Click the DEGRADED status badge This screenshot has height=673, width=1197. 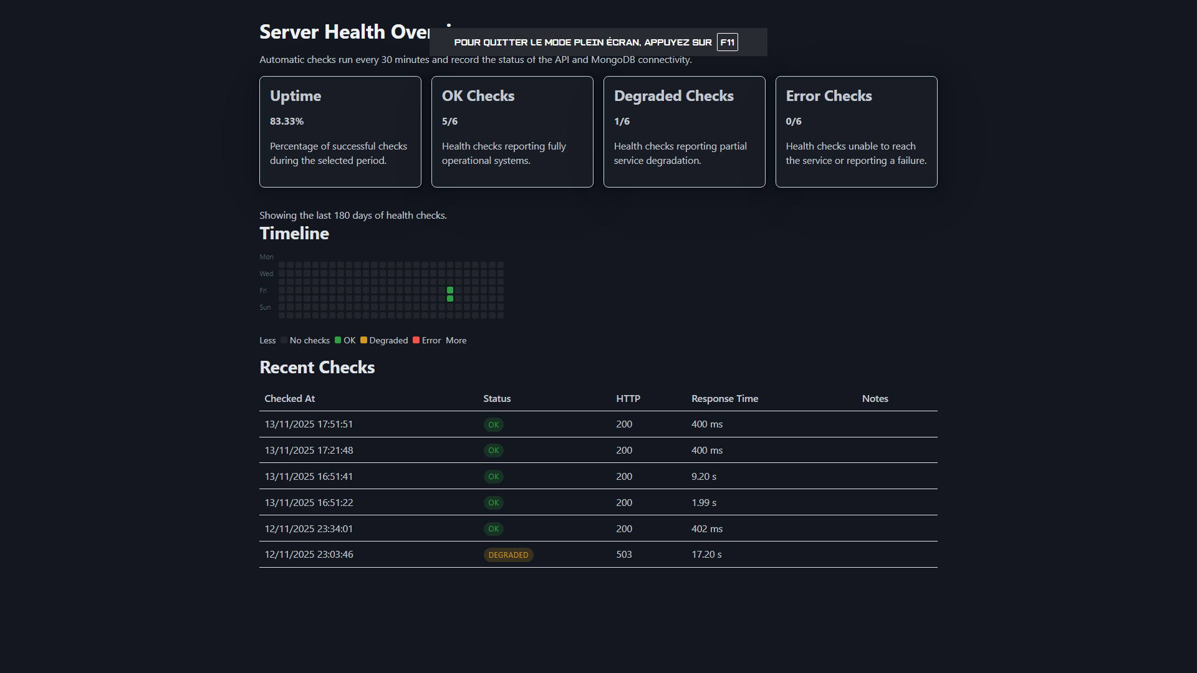[508, 555]
